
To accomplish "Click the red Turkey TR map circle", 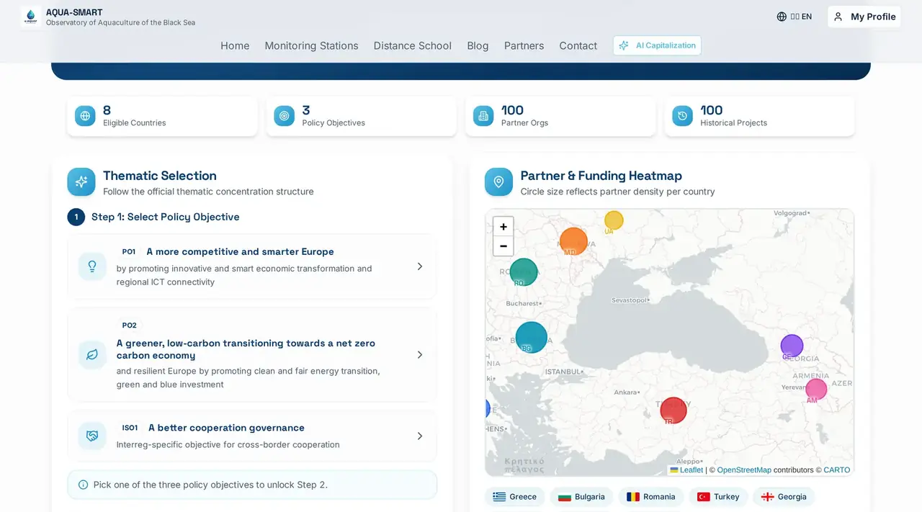I will (x=673, y=410).
